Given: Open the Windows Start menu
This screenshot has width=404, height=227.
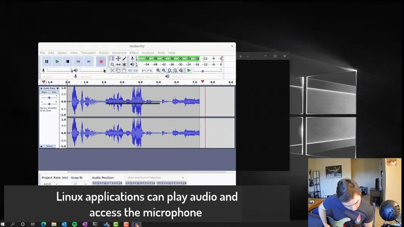Looking at the screenshot, I should click(x=3, y=224).
